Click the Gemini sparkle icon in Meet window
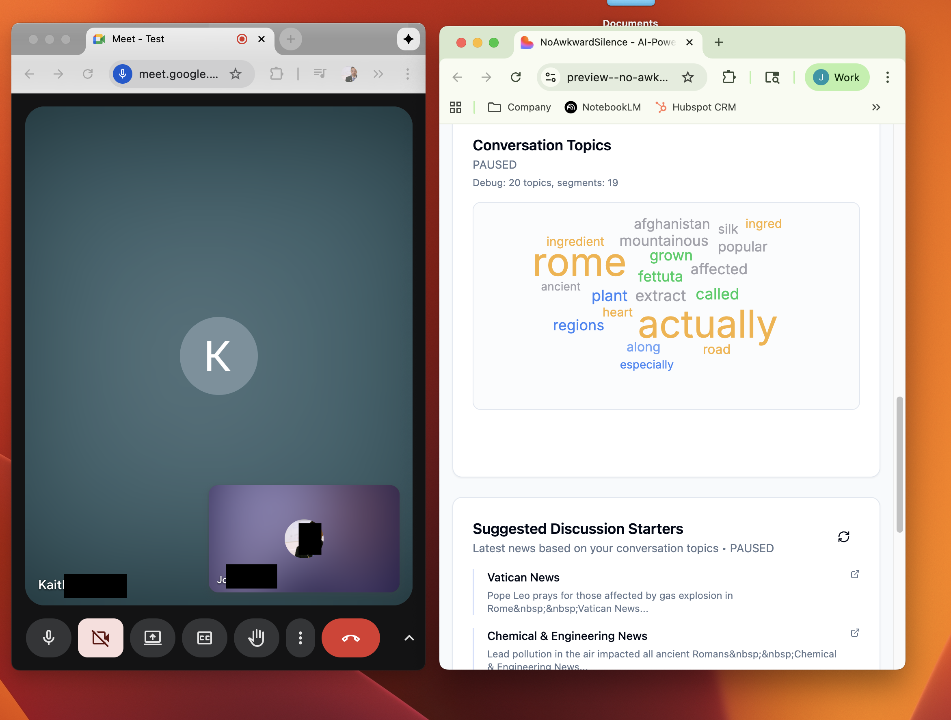 tap(408, 39)
